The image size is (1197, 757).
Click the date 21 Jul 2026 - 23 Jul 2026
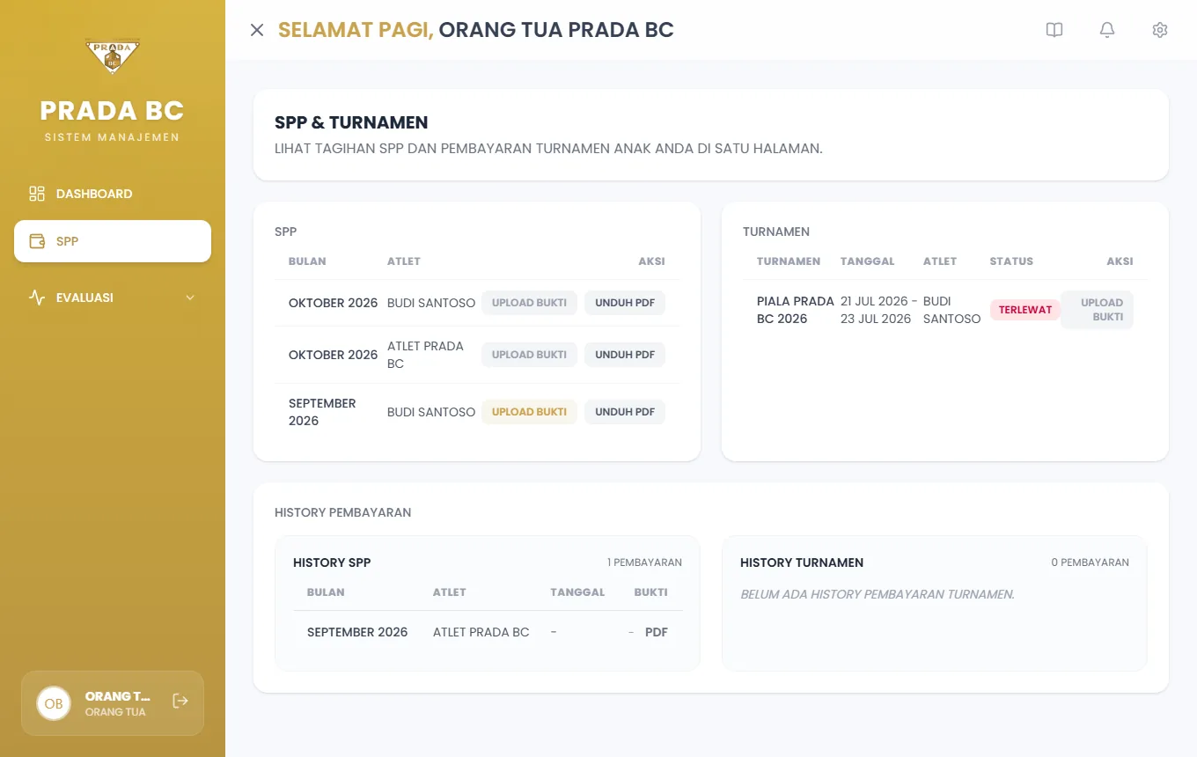(879, 310)
